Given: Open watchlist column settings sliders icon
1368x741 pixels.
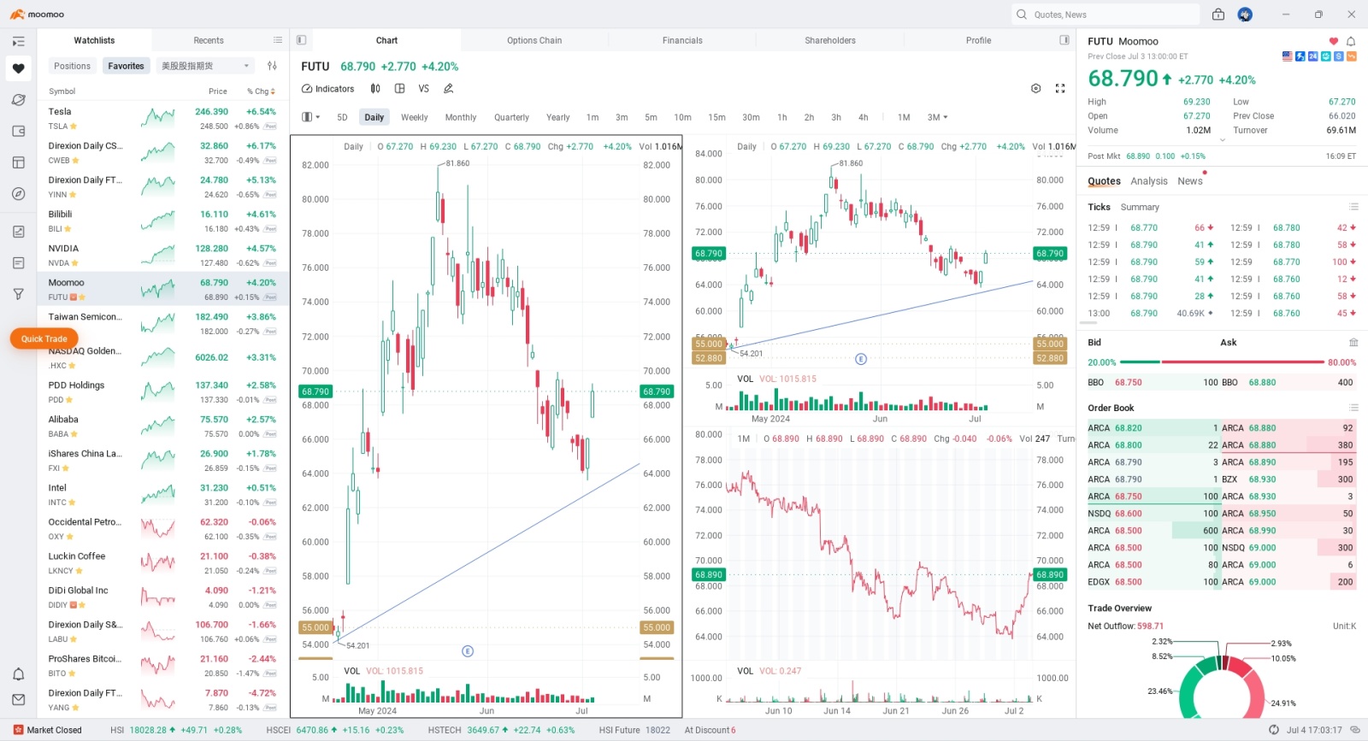Looking at the screenshot, I should (x=272, y=66).
